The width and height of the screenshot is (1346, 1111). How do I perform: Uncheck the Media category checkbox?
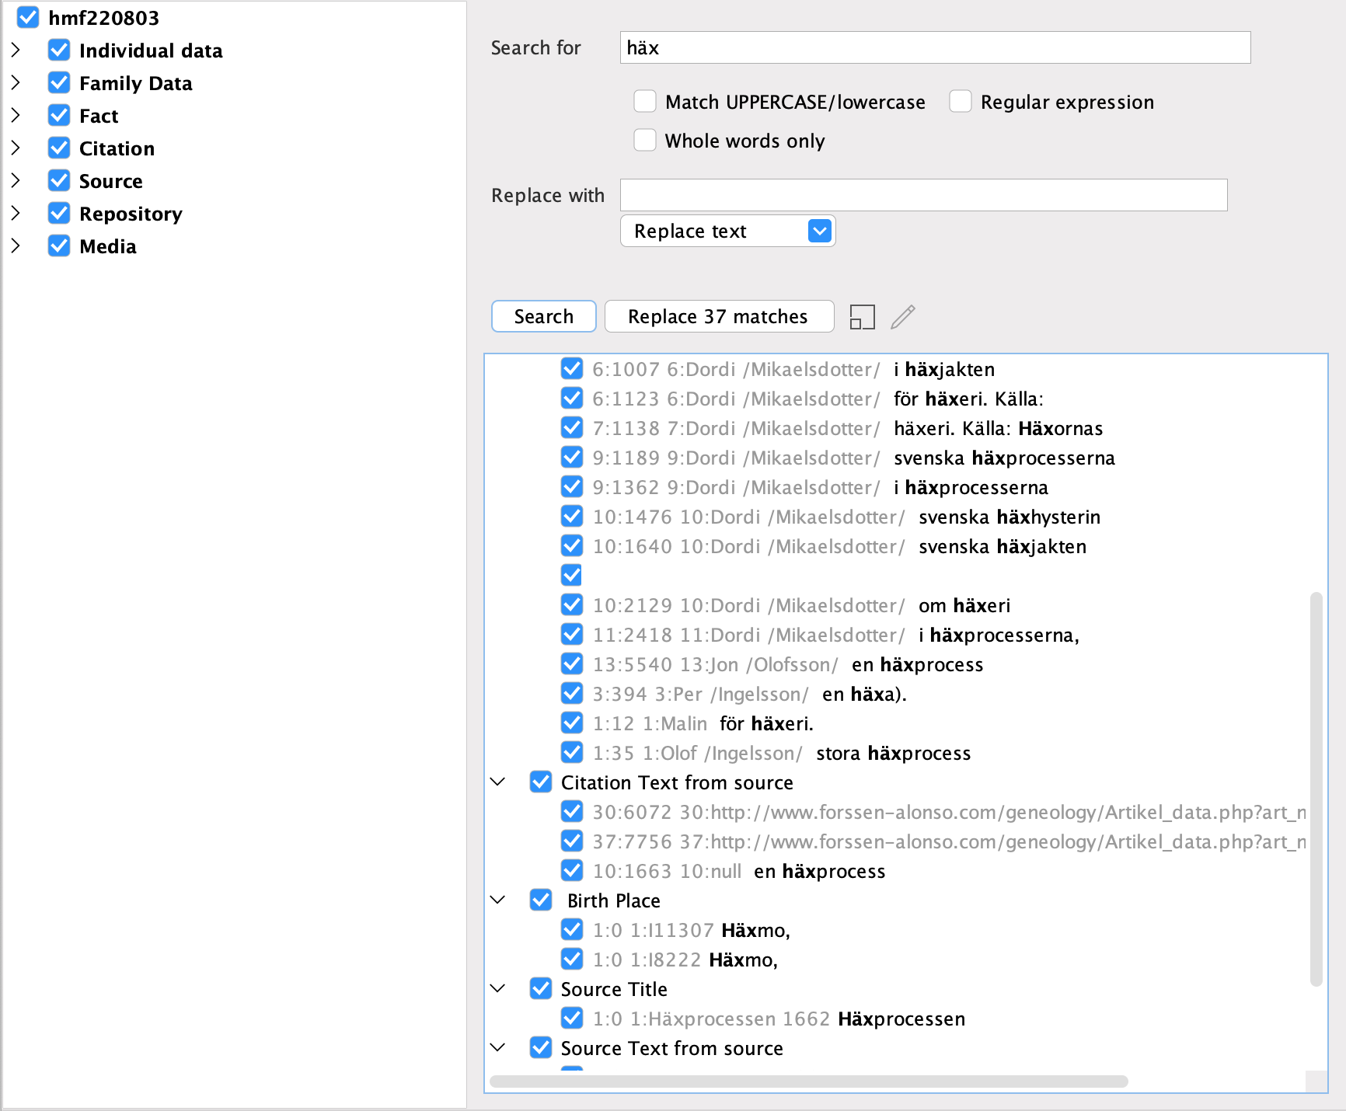(59, 246)
